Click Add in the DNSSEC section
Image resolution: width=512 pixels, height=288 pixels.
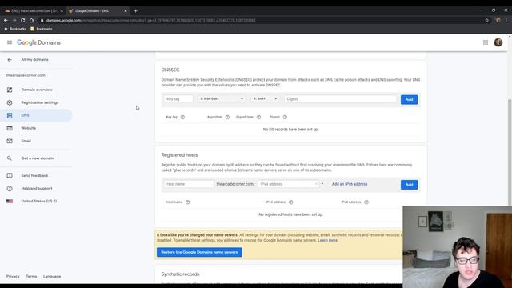pyautogui.click(x=409, y=99)
